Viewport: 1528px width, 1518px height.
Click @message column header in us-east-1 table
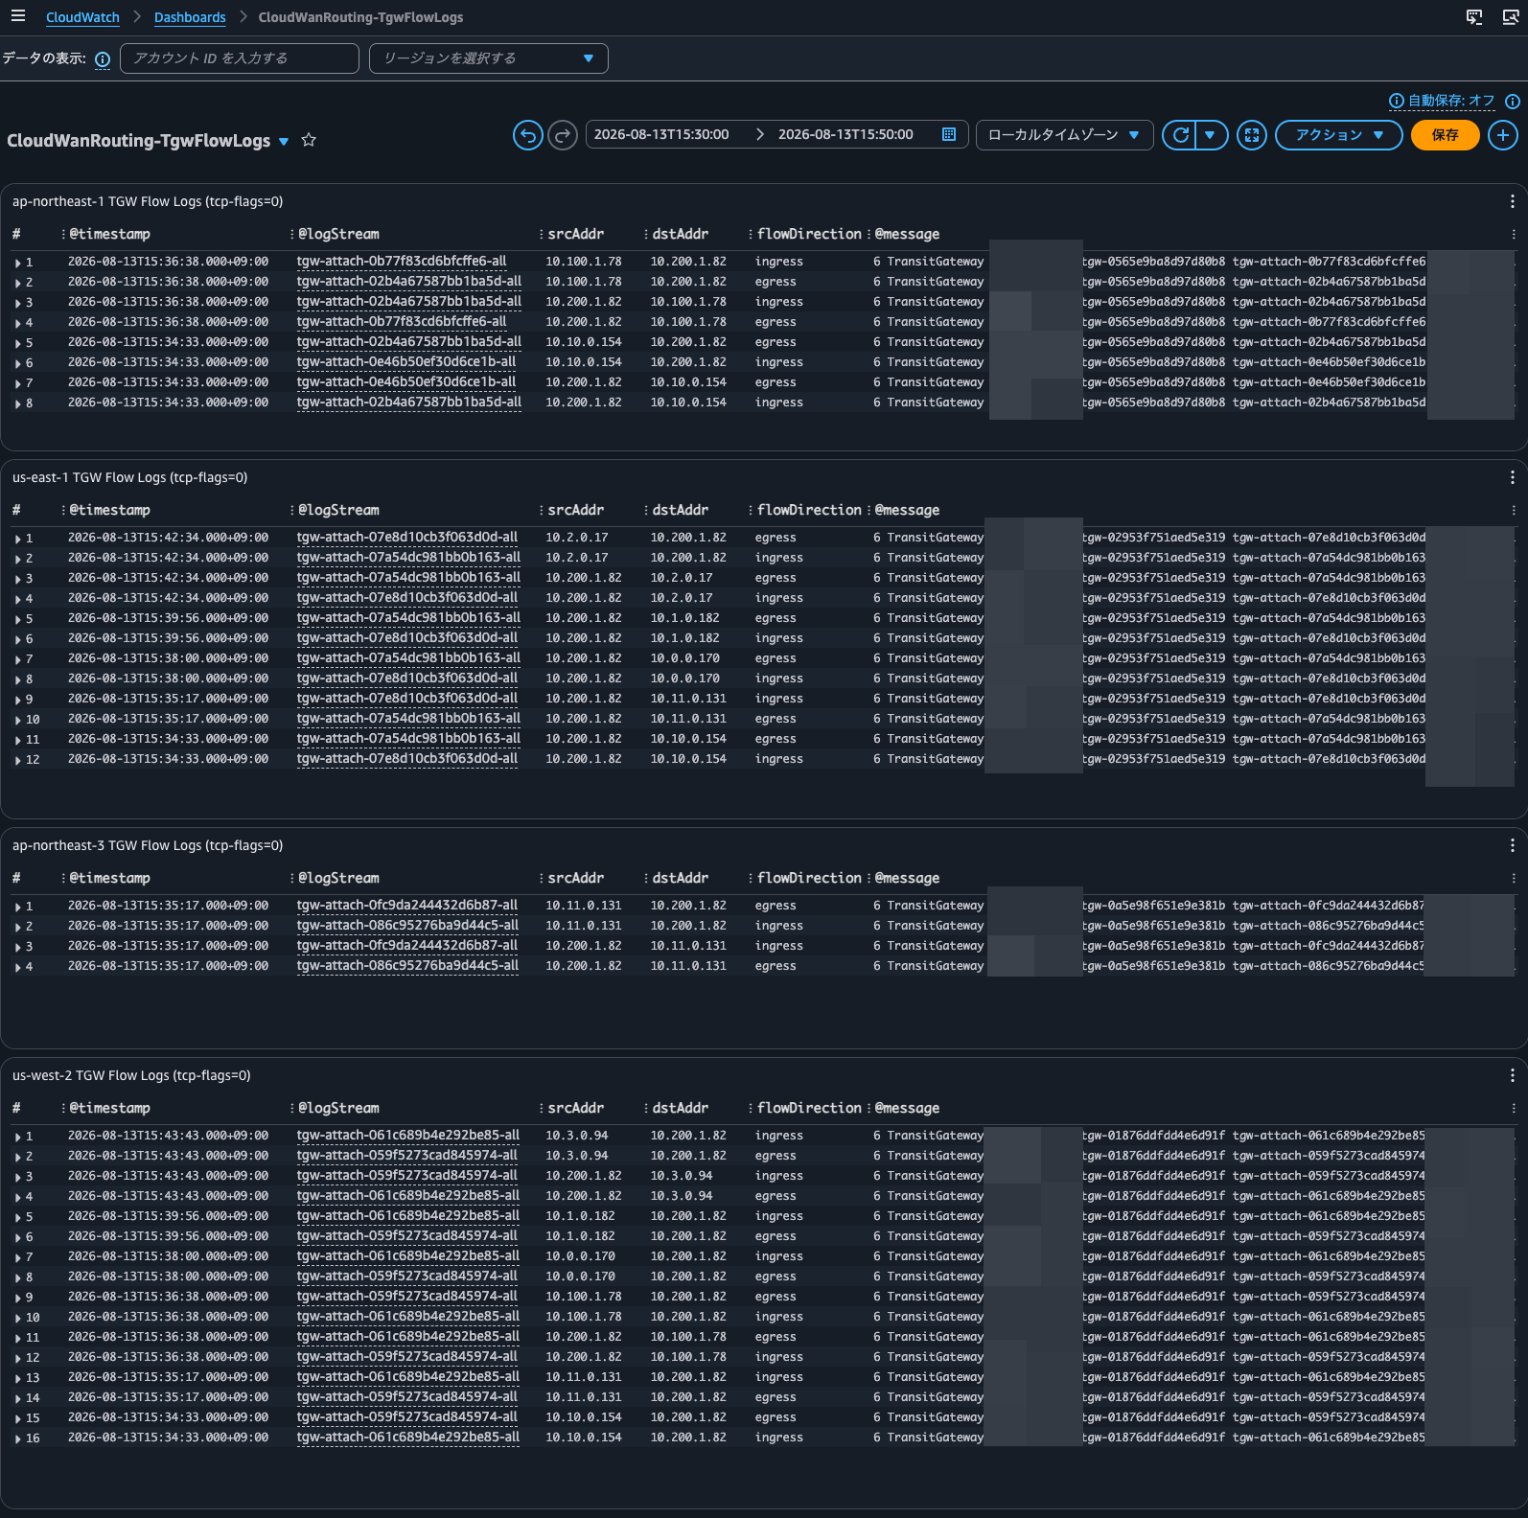(x=907, y=510)
